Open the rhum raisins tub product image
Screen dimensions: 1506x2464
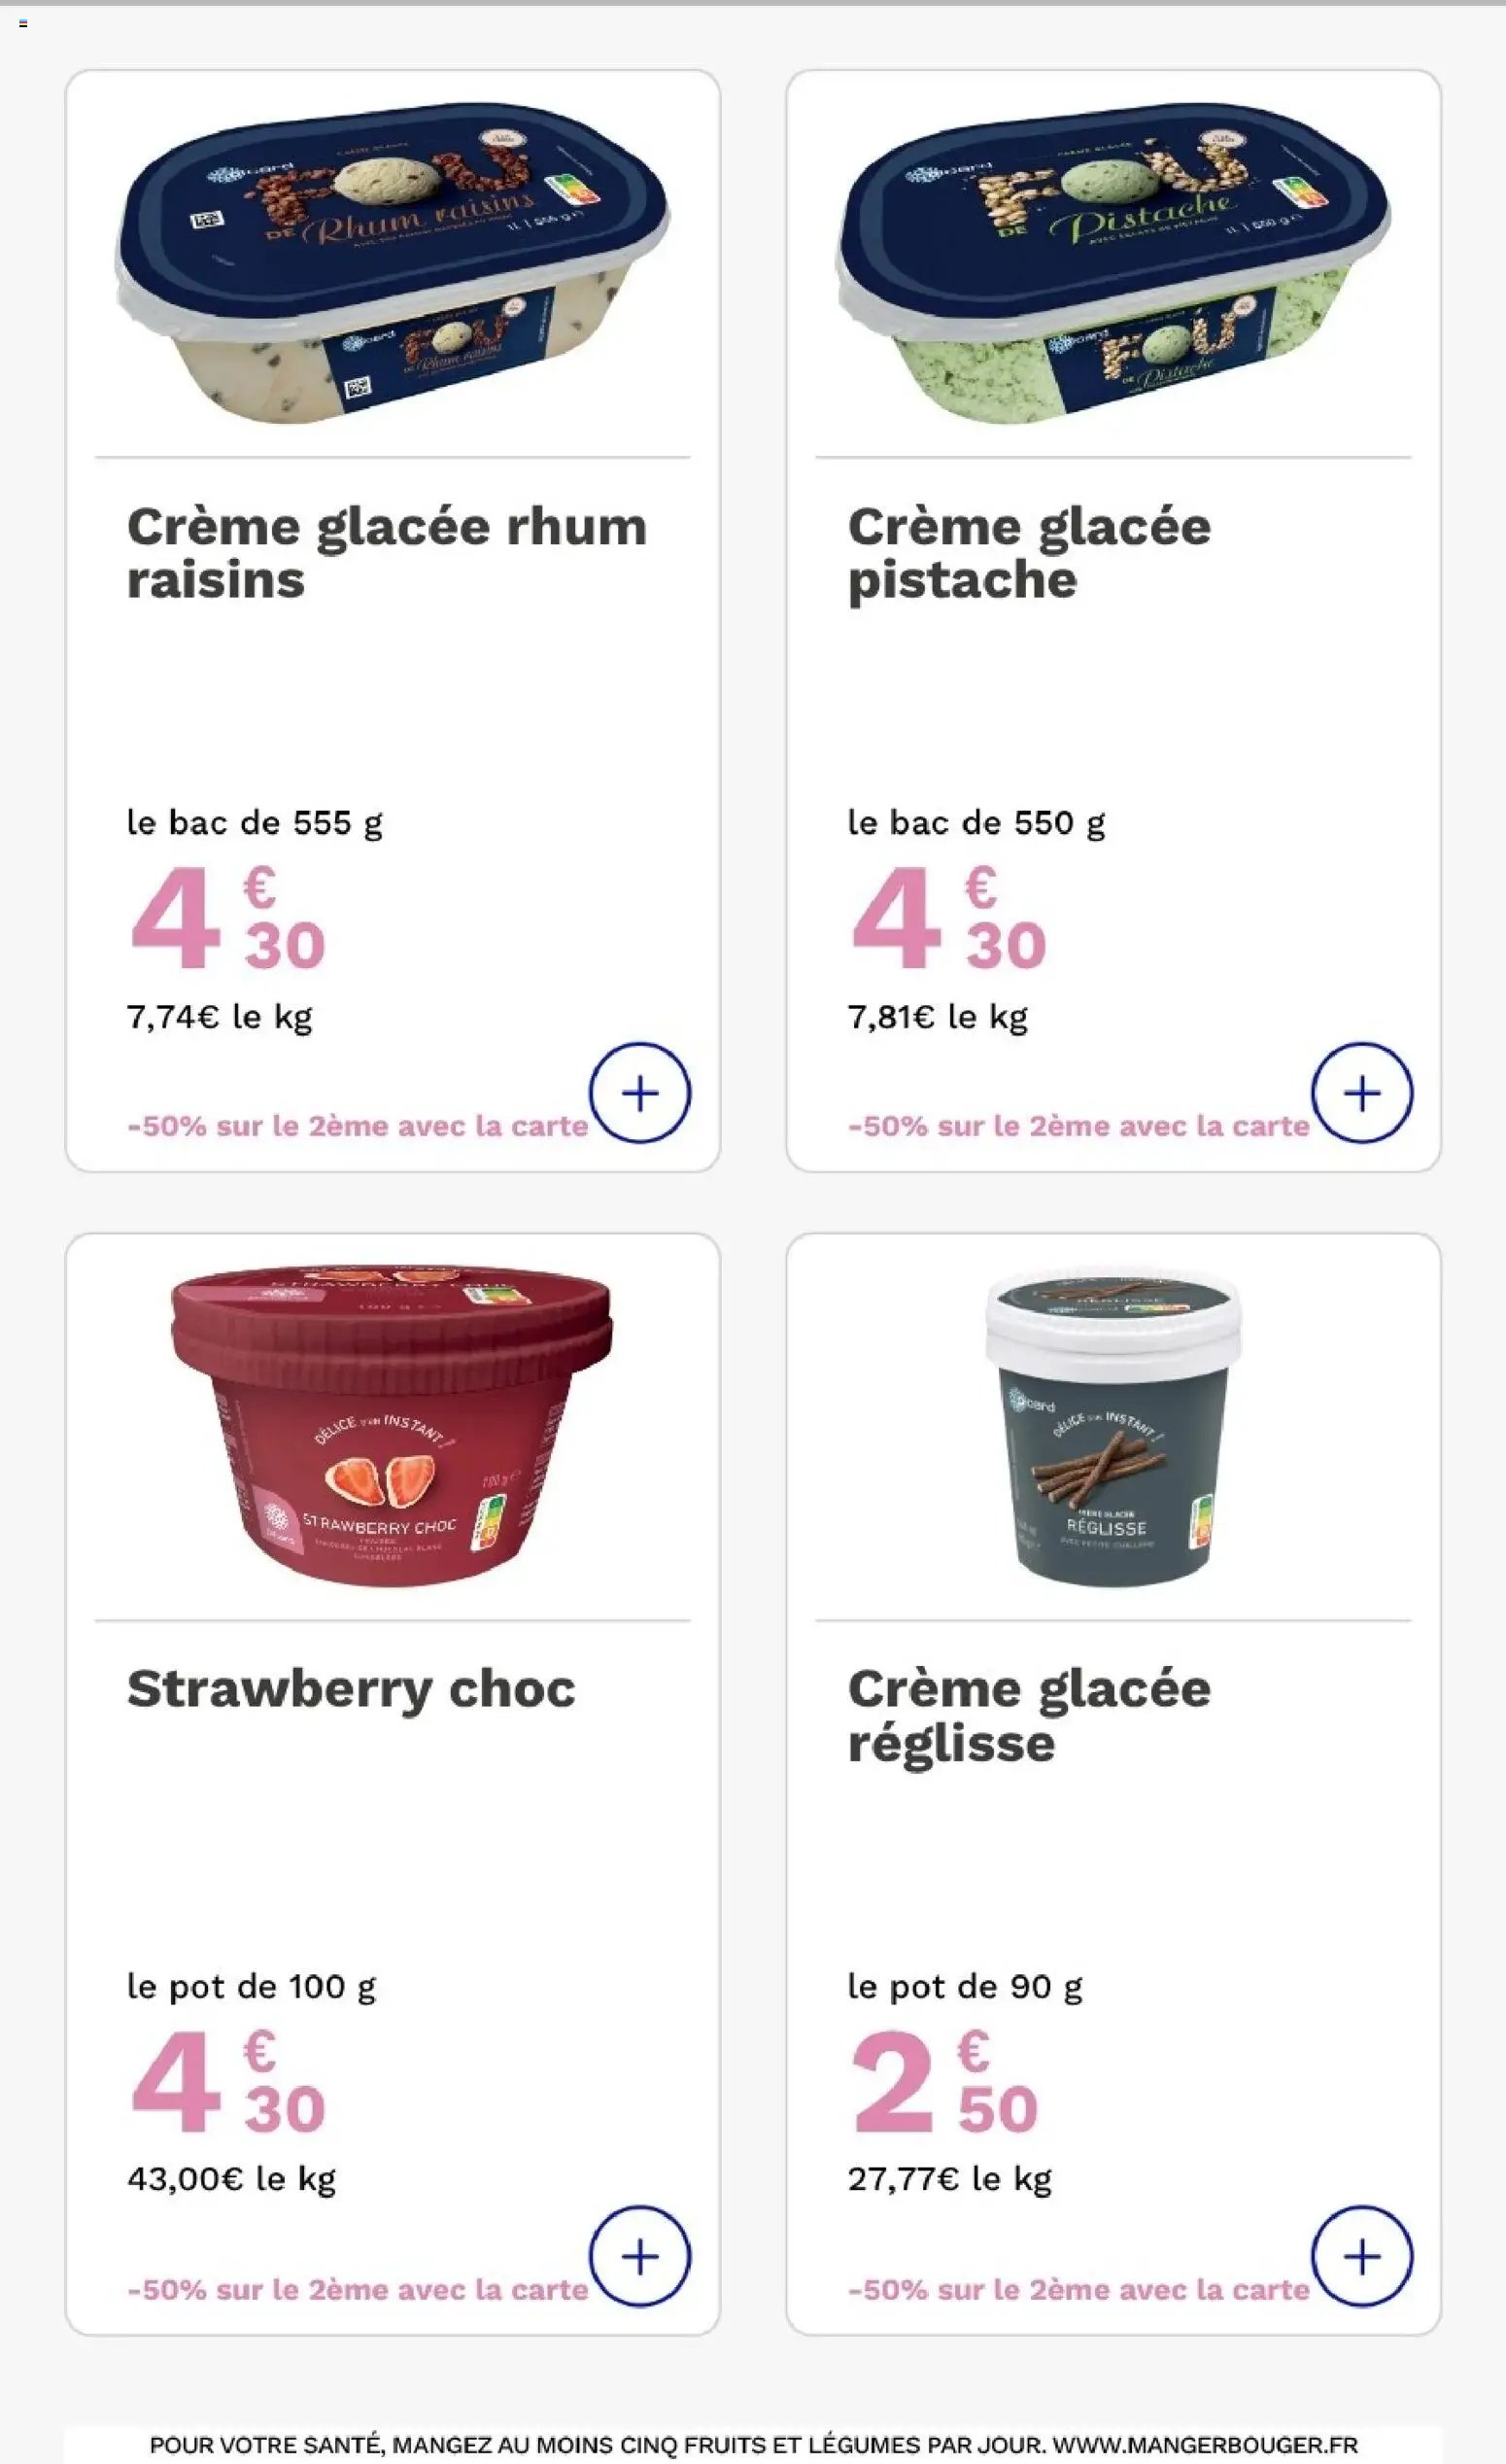[393, 262]
